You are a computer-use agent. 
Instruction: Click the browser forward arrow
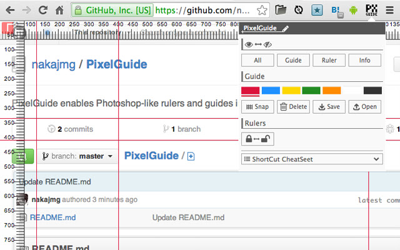(x=26, y=11)
